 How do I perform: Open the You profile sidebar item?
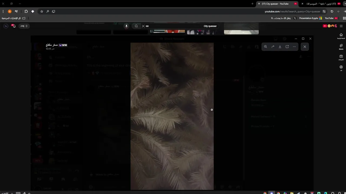coord(341,68)
